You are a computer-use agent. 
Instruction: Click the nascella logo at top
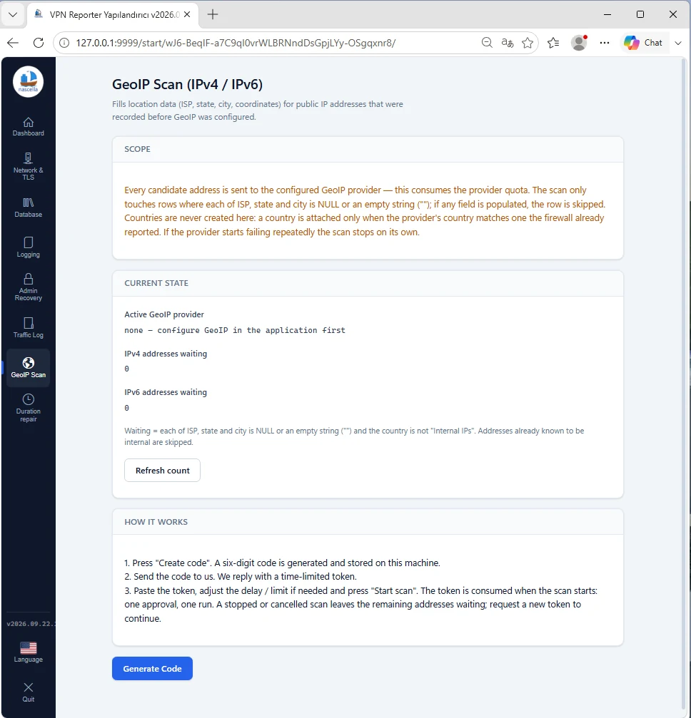[x=28, y=81]
